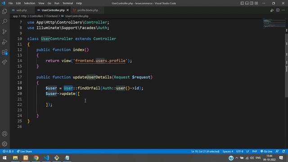Open the Search view in activity bar
288x162 pixels.
4,22
